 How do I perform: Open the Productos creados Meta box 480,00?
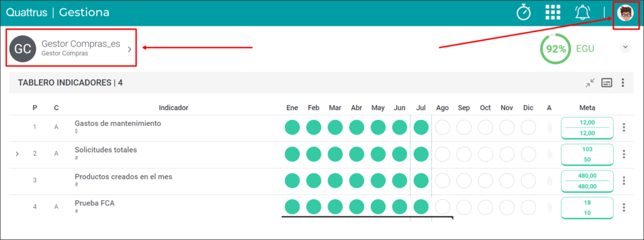[x=587, y=182]
